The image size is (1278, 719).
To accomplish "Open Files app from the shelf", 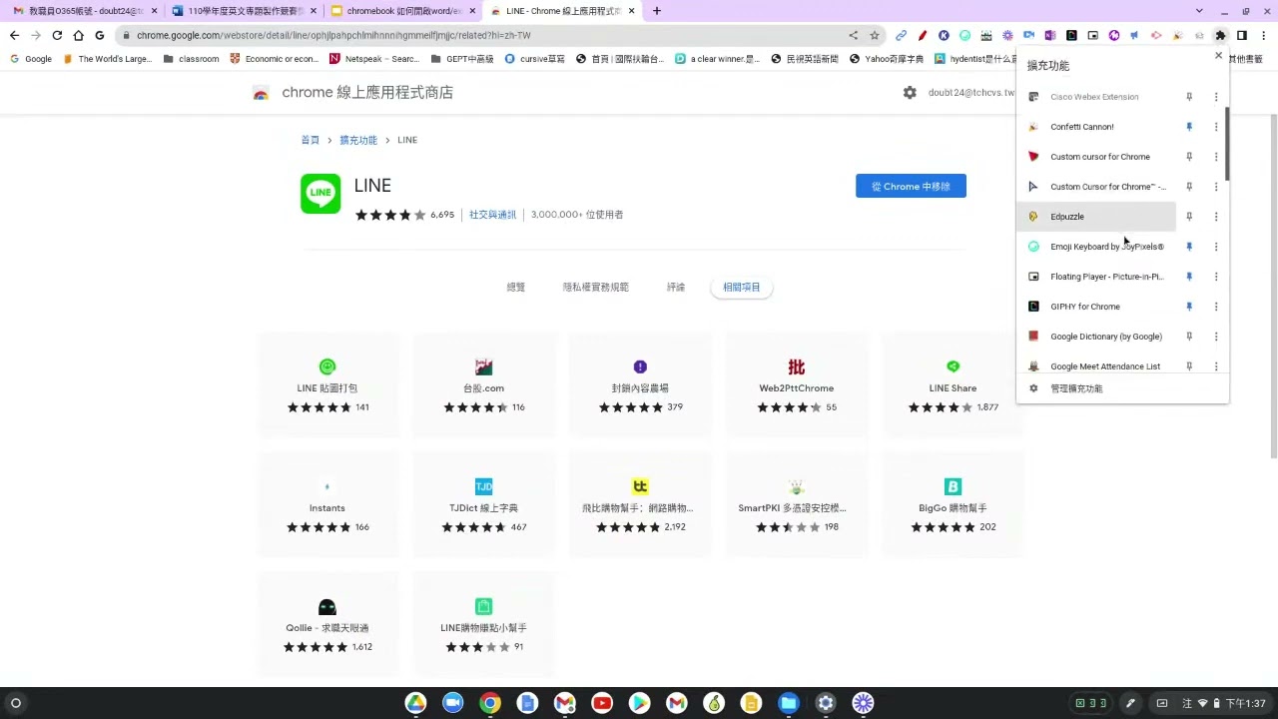I will 789,703.
